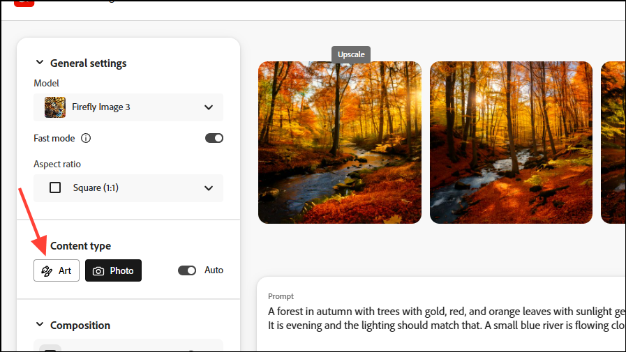Open the first autumn forest image
The width and height of the screenshot is (626, 352).
pos(340,142)
